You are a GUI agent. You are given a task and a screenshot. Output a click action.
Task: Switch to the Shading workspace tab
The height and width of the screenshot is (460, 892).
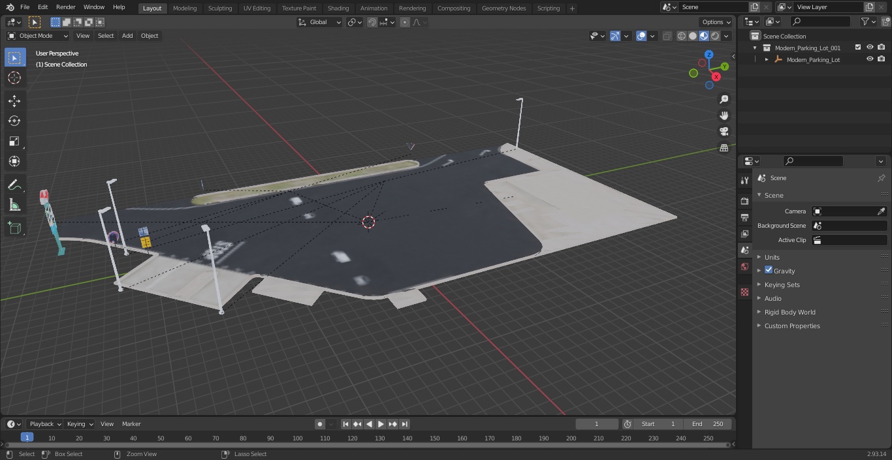(x=338, y=8)
